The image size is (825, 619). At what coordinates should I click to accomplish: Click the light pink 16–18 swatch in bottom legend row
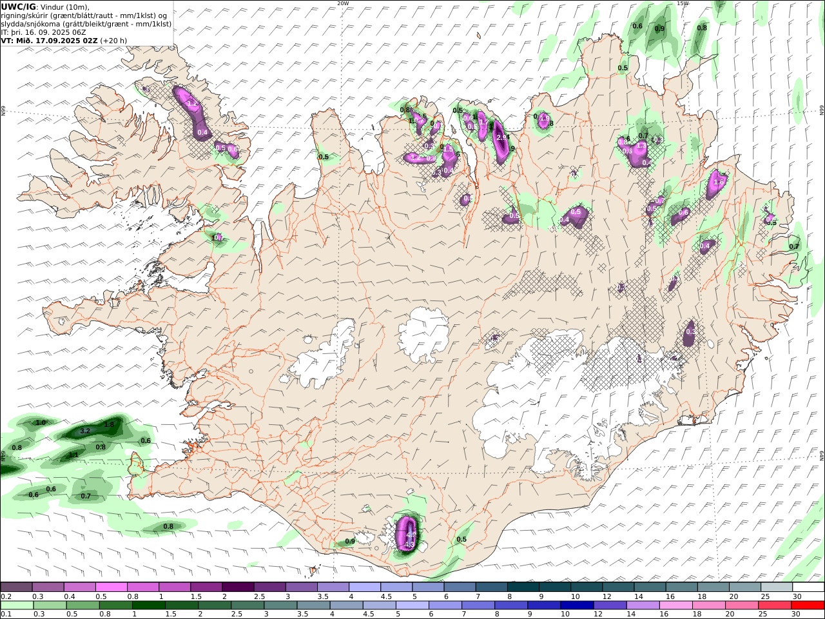[675, 605]
